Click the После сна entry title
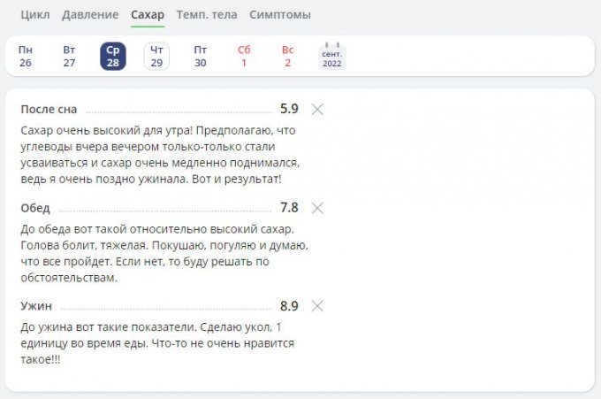601x399 pixels. click(x=49, y=110)
